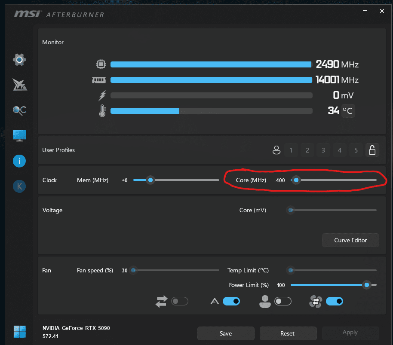Click the Reset button

pyautogui.click(x=288, y=333)
